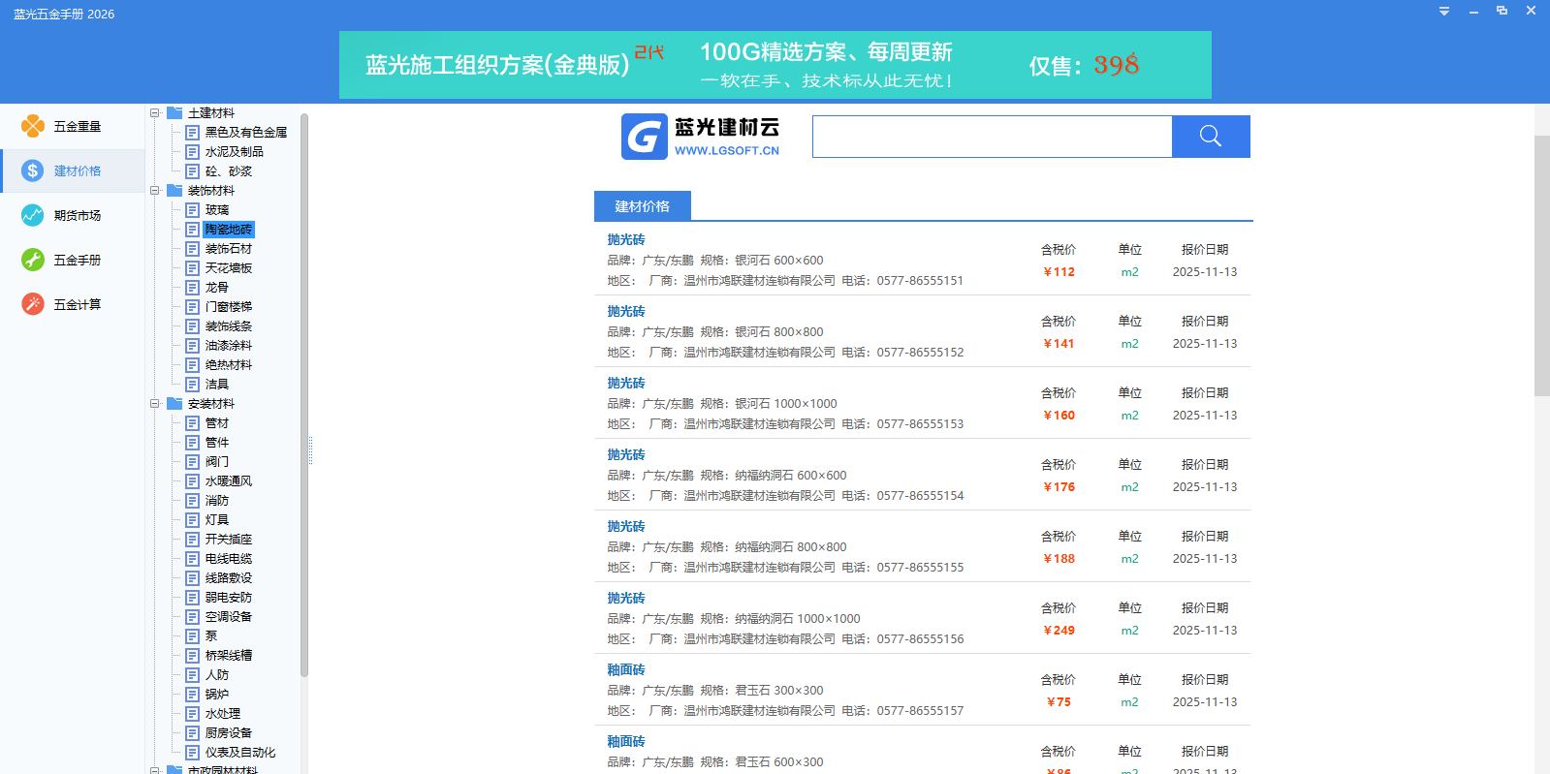Click the document icon beside 灯具
The height and width of the screenshot is (774, 1550).
(x=192, y=520)
